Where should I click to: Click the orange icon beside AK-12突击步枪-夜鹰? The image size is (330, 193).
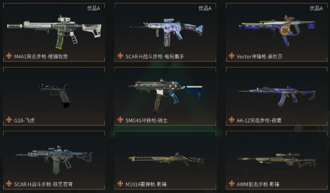pyautogui.click(x=232, y=120)
